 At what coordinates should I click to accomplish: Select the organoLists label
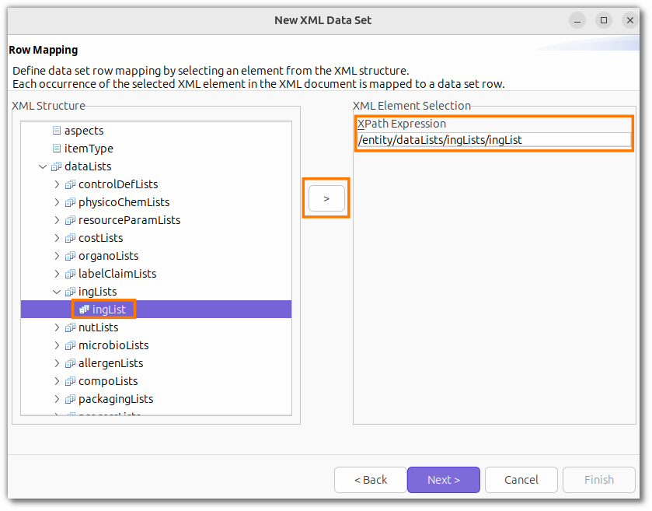109,256
